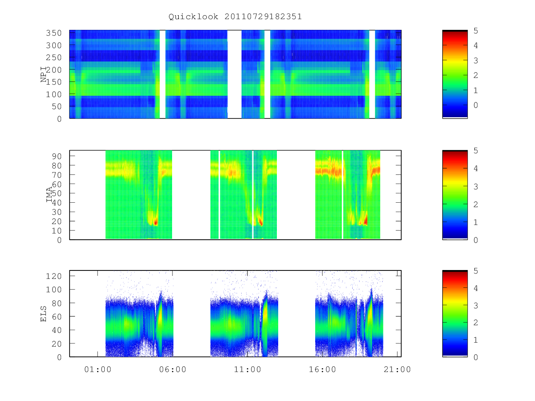Click inside the ELS spectrogram panel
Image resolution: width=535 pixels, height=401 pixels.
[235, 313]
